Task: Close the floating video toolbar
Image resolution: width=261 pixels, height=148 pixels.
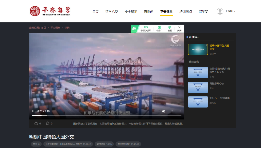Action: [x=179, y=29]
